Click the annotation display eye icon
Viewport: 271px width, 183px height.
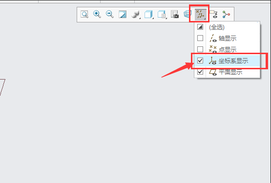(x=213, y=14)
